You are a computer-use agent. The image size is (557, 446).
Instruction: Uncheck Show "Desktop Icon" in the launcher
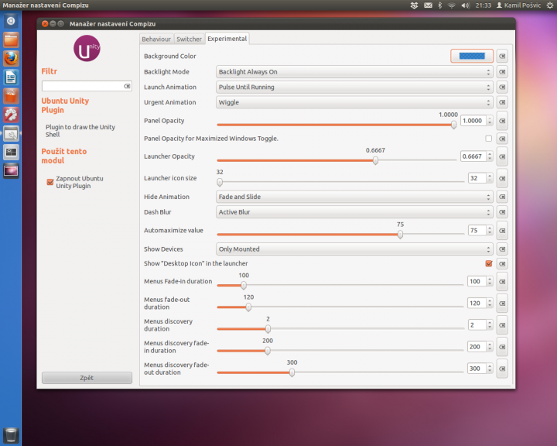[x=488, y=263]
